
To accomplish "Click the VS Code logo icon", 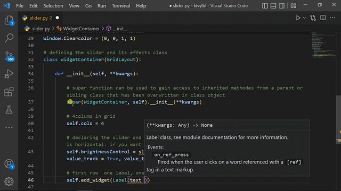I will 7,6.
